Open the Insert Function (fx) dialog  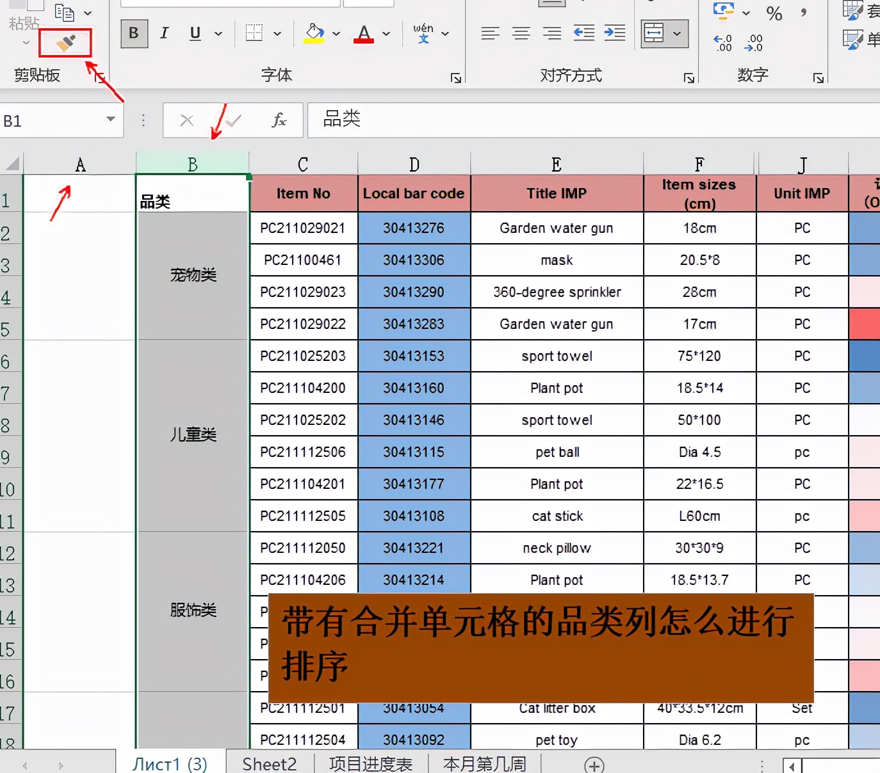tap(279, 120)
